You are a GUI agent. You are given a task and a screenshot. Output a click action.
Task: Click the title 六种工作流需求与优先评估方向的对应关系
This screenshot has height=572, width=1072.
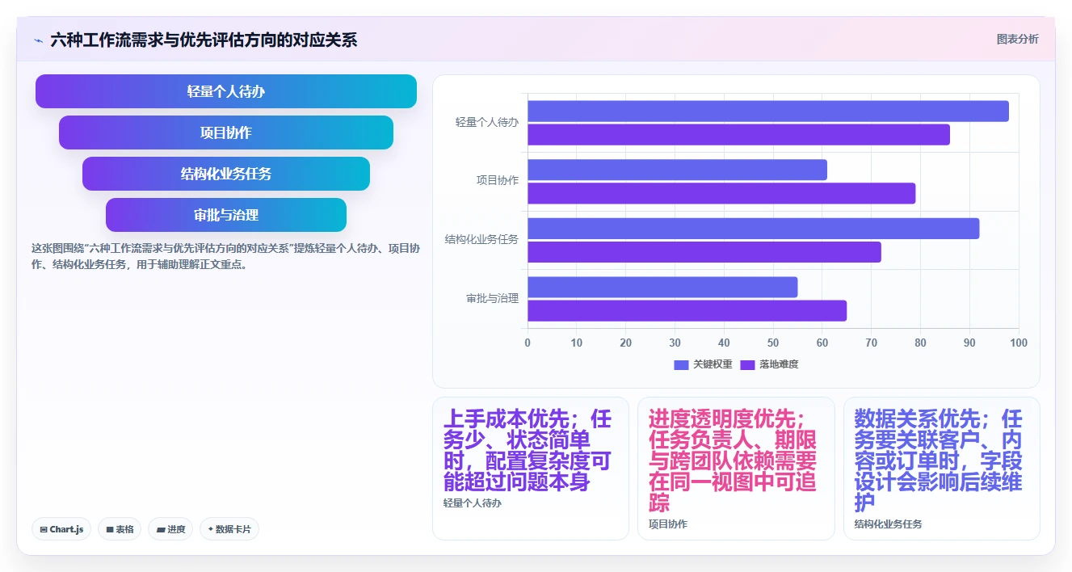(x=204, y=40)
